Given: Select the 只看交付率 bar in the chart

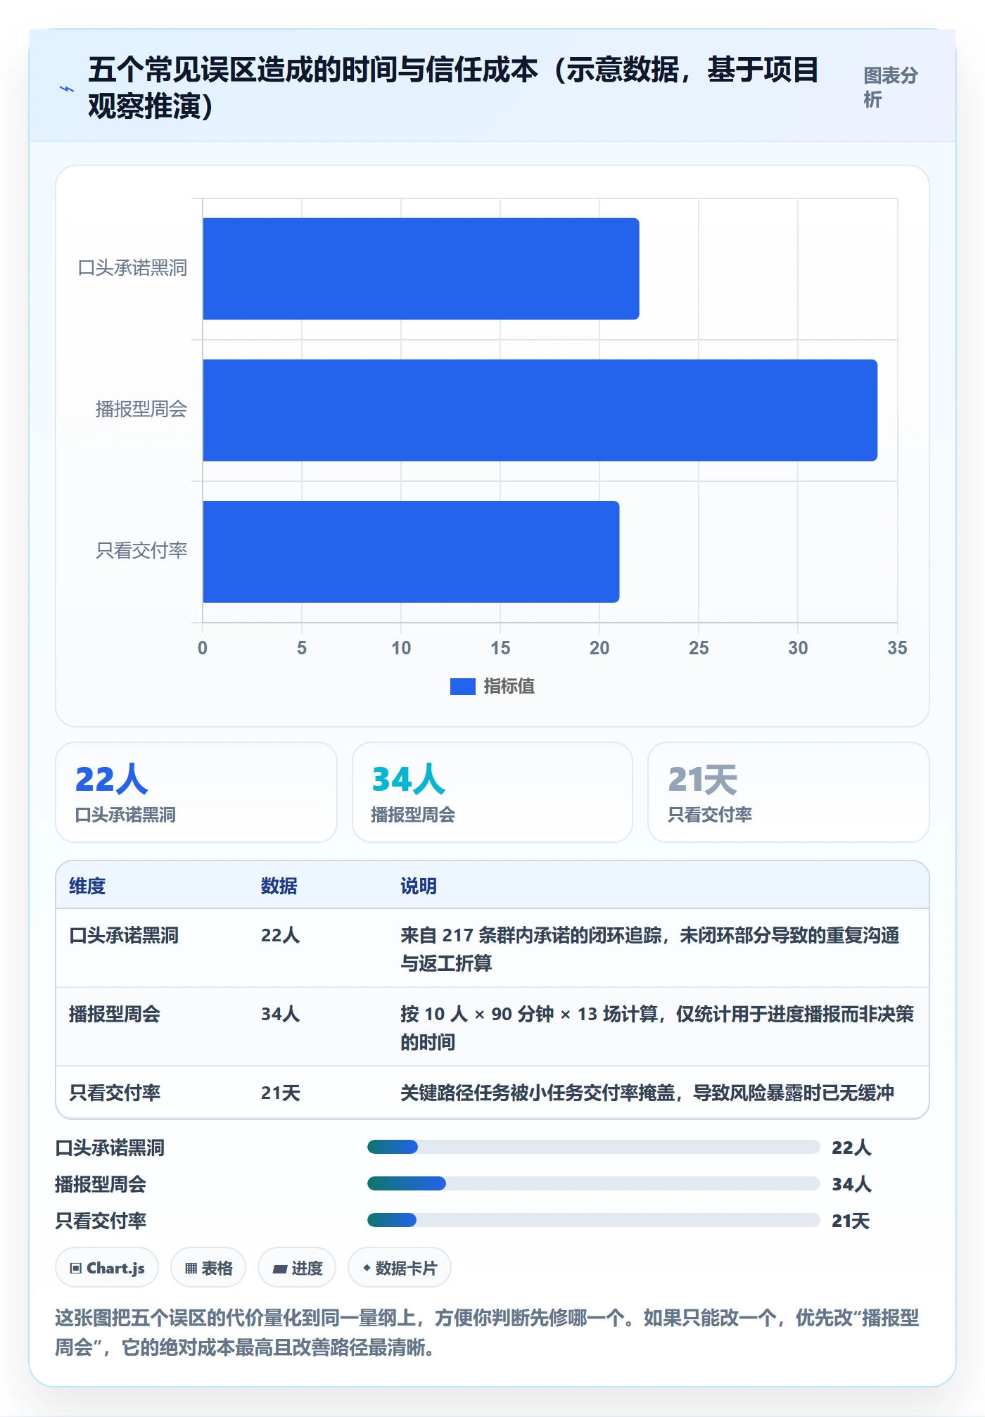Looking at the screenshot, I should 411,552.
